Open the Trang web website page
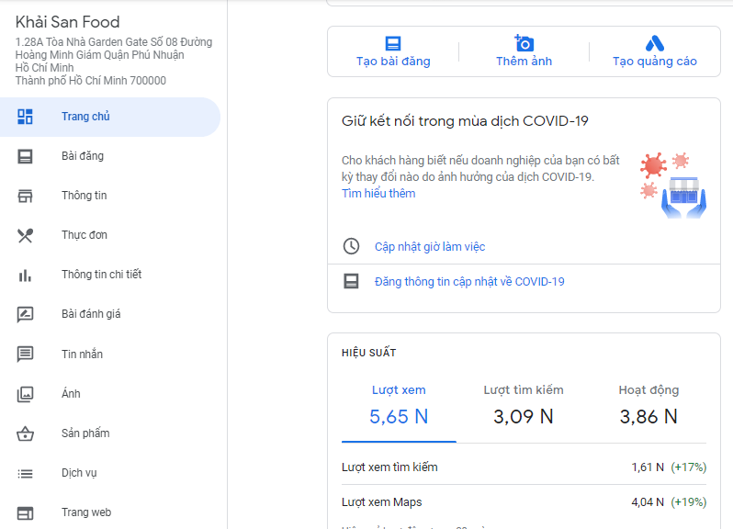The height and width of the screenshot is (529, 733). tap(110, 512)
